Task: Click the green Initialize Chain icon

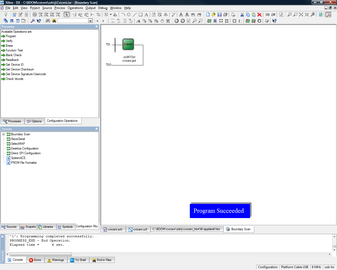Action: click(209, 21)
